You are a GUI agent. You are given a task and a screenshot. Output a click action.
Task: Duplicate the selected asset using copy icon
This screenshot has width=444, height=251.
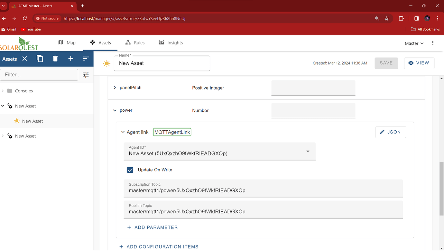tap(40, 59)
